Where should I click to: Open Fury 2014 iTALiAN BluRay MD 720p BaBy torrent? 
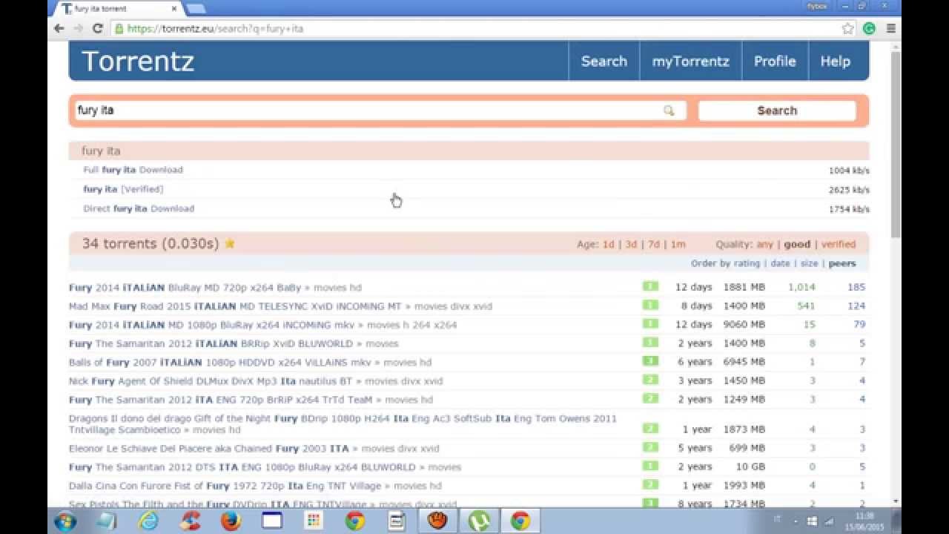(x=185, y=288)
